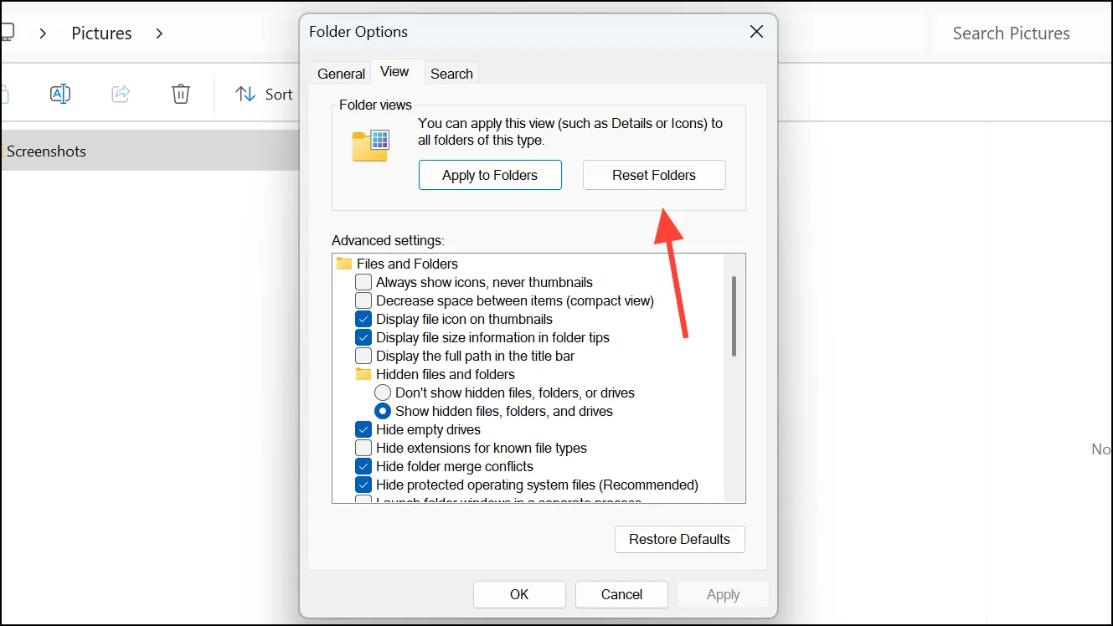Uncheck Hide protected operating system files
This screenshot has width=1113, height=626.
point(363,485)
